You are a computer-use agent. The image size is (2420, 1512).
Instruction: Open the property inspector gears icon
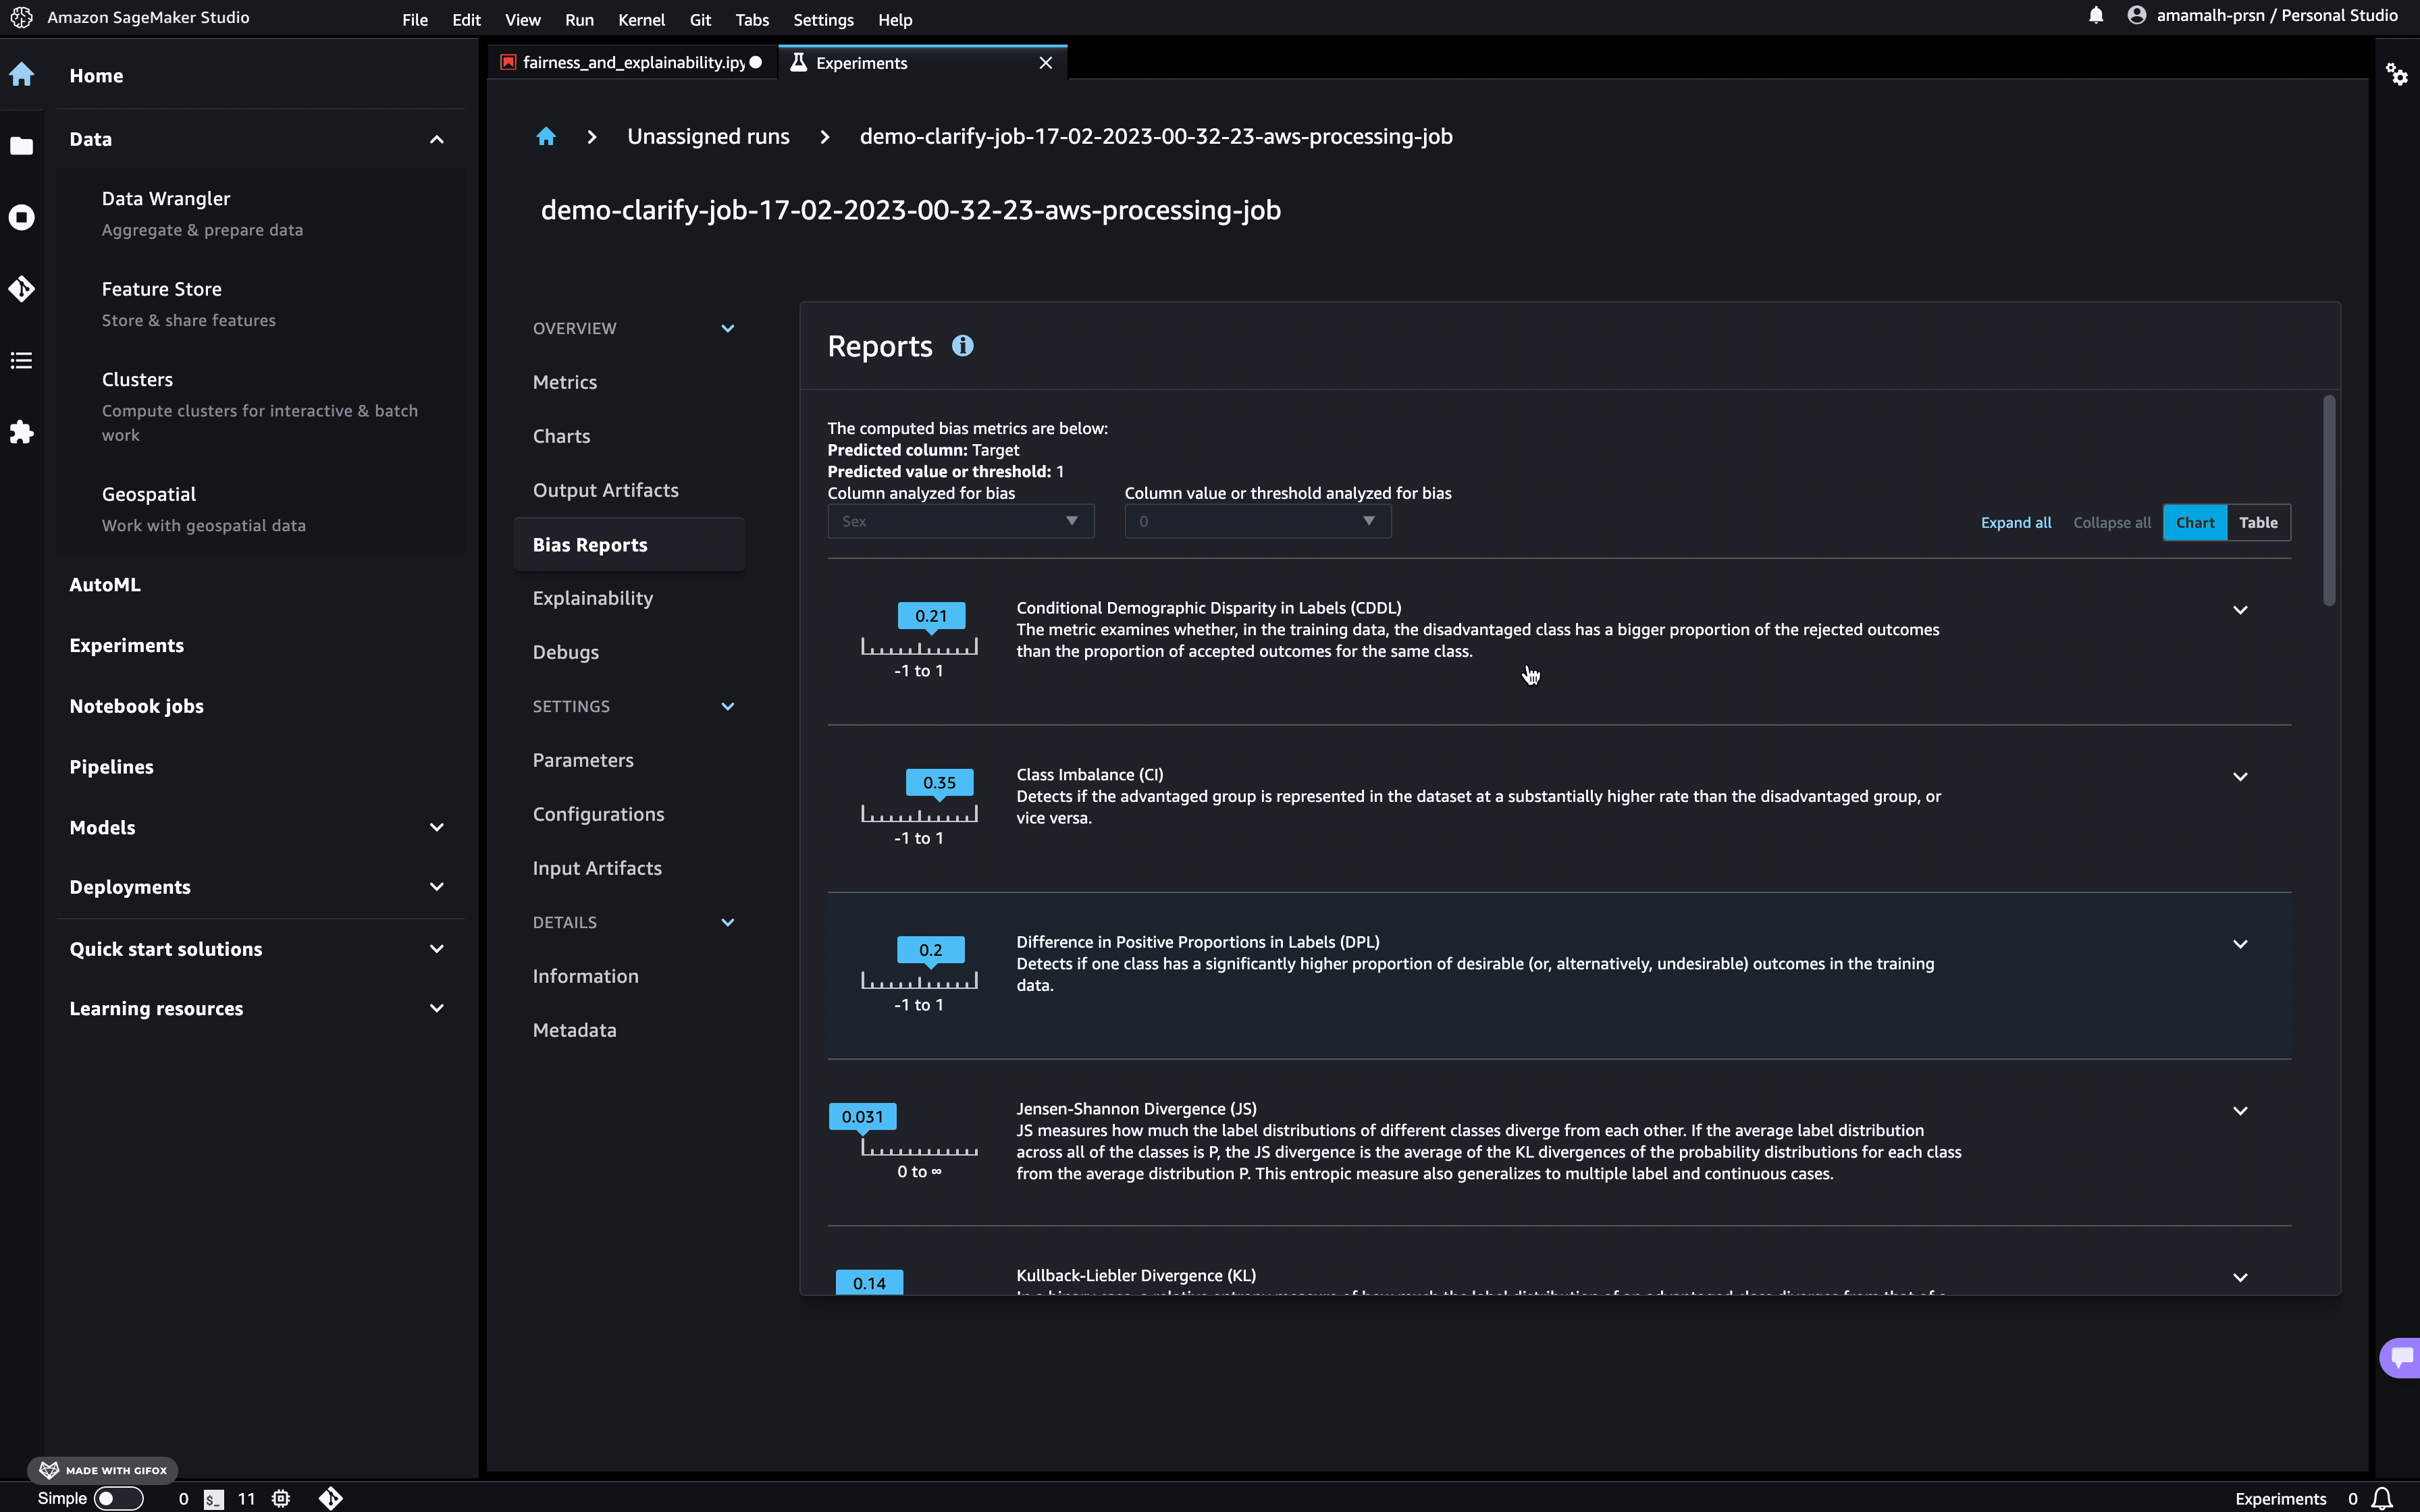pyautogui.click(x=2397, y=75)
